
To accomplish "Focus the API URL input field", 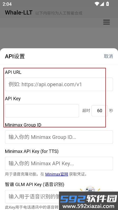I will click(x=59, y=84).
